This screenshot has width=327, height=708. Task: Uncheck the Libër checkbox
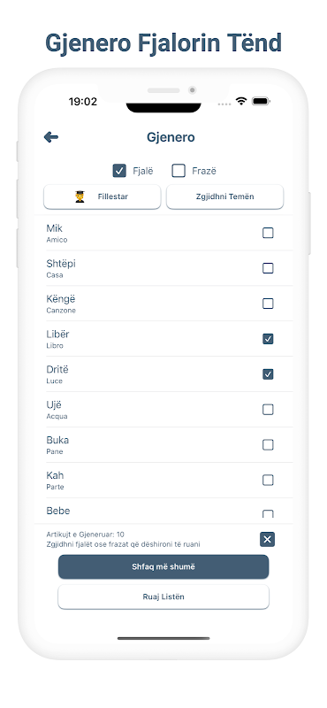tap(268, 339)
